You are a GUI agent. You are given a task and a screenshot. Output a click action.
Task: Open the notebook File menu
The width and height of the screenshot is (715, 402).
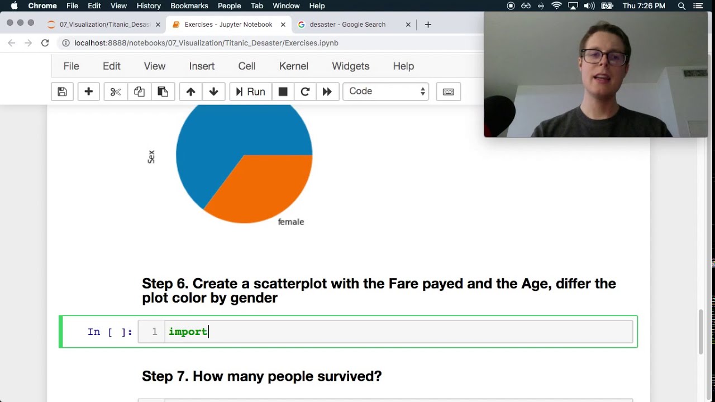tap(71, 66)
